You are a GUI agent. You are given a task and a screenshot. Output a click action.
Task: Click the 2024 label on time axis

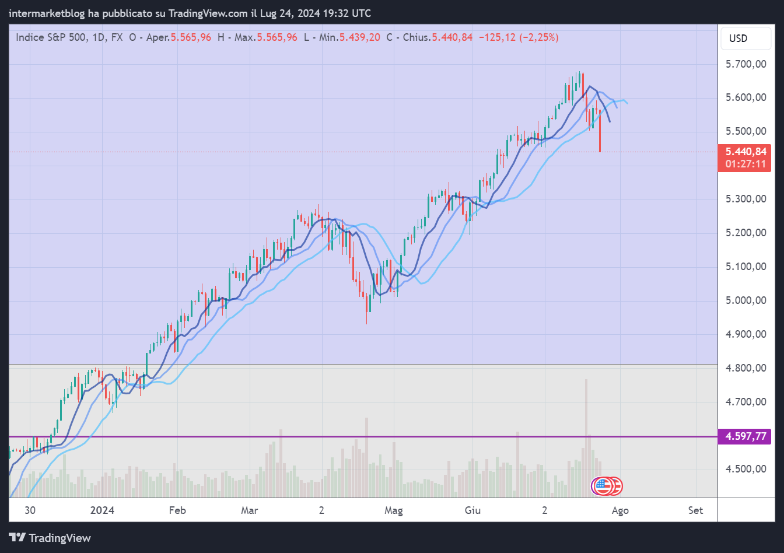pyautogui.click(x=102, y=510)
